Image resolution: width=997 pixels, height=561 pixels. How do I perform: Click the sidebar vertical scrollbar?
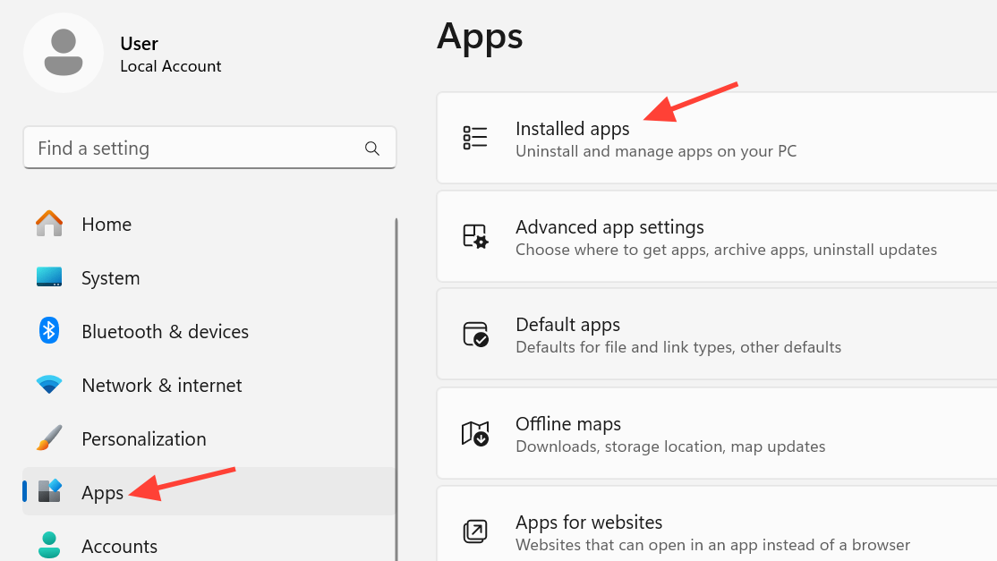click(396, 389)
